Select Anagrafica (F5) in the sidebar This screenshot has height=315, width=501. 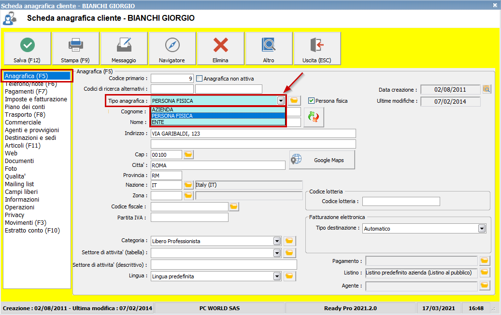[37, 76]
